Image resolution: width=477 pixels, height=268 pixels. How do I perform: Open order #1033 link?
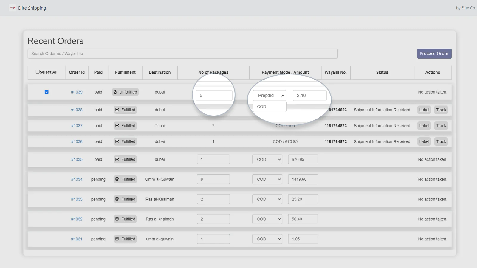77,199
